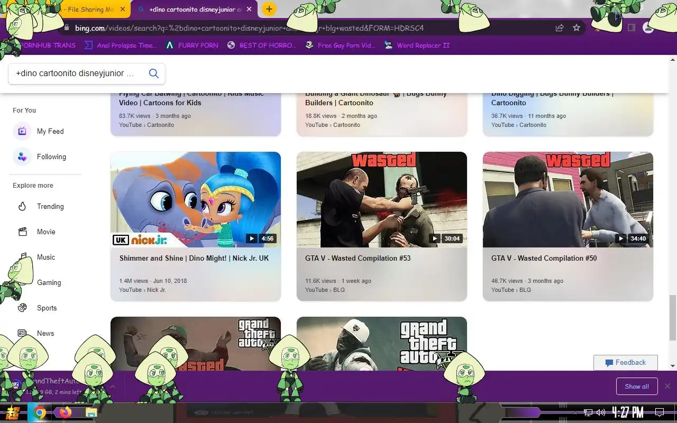Open File Explorer from the taskbar
Viewport: 677px width, 423px height.
click(x=91, y=412)
